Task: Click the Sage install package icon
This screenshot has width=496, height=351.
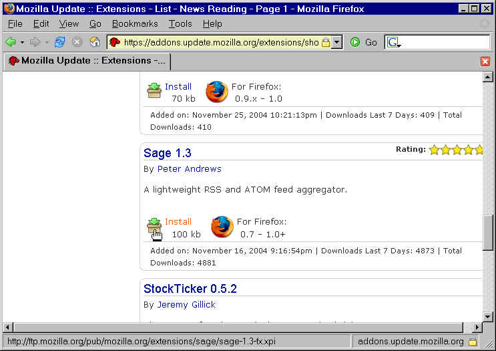Action: pos(154,226)
